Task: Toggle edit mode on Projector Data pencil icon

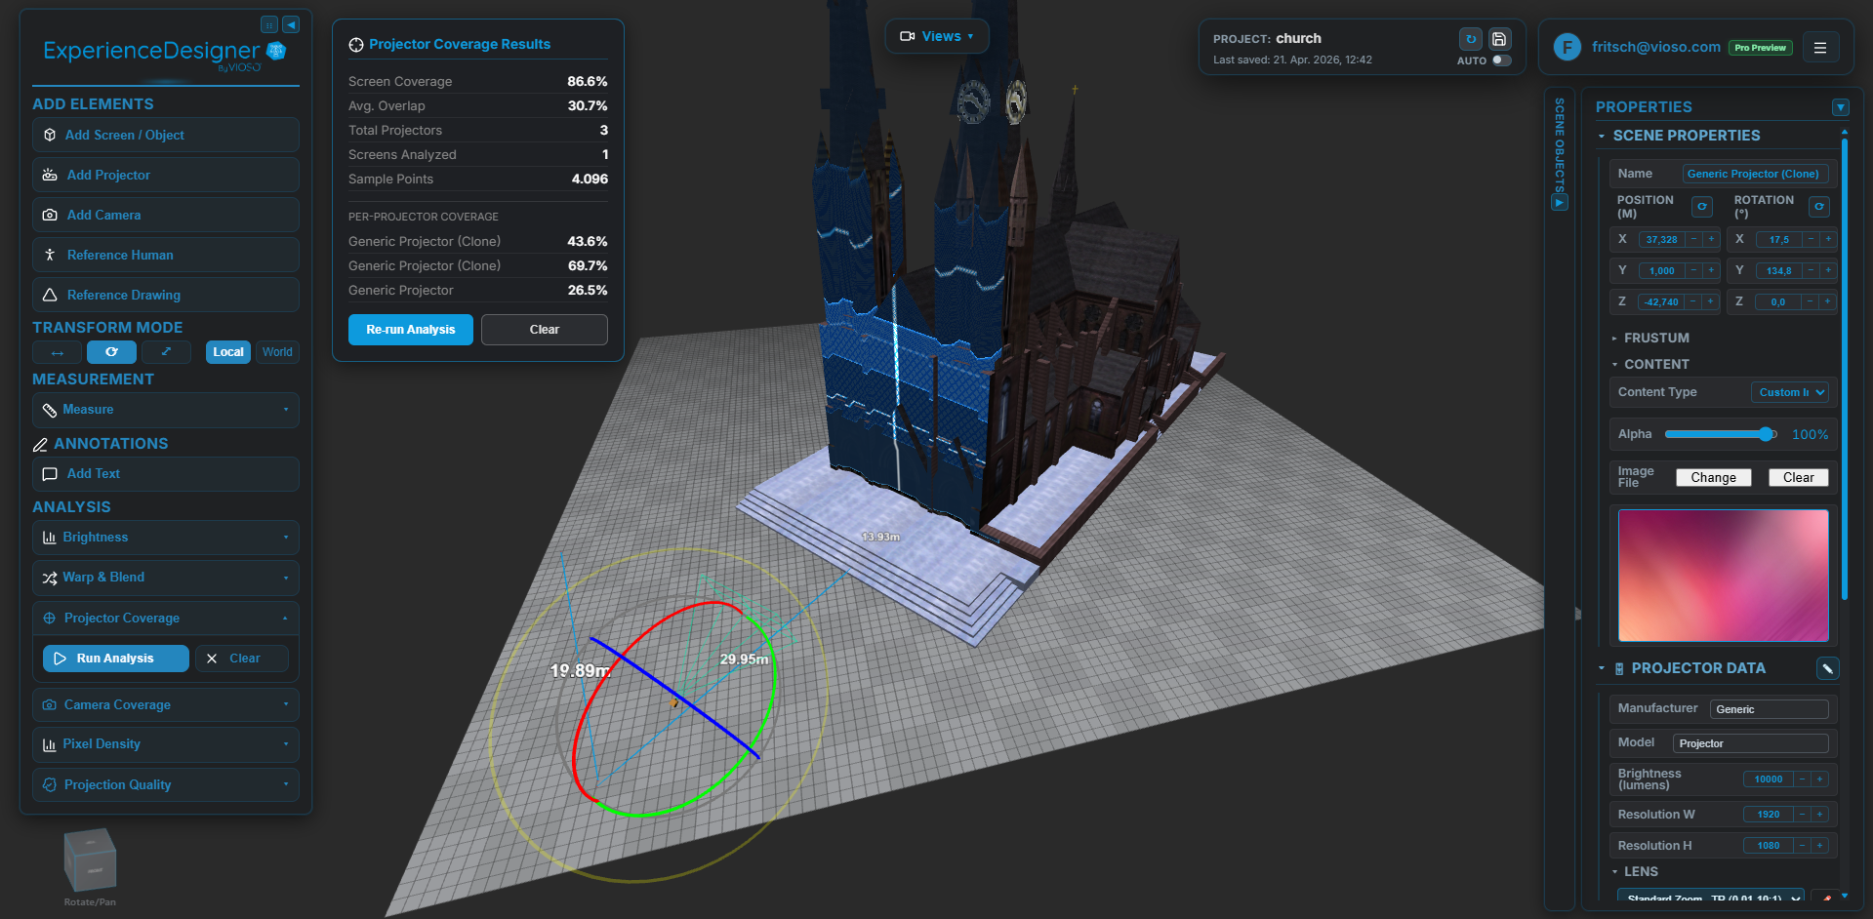Action: pyautogui.click(x=1828, y=668)
